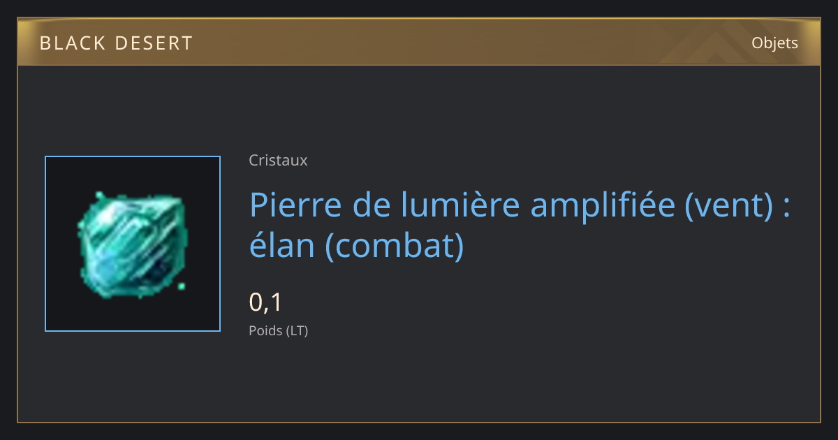Select the Cristaux category label
838x440 pixels.
tap(278, 160)
